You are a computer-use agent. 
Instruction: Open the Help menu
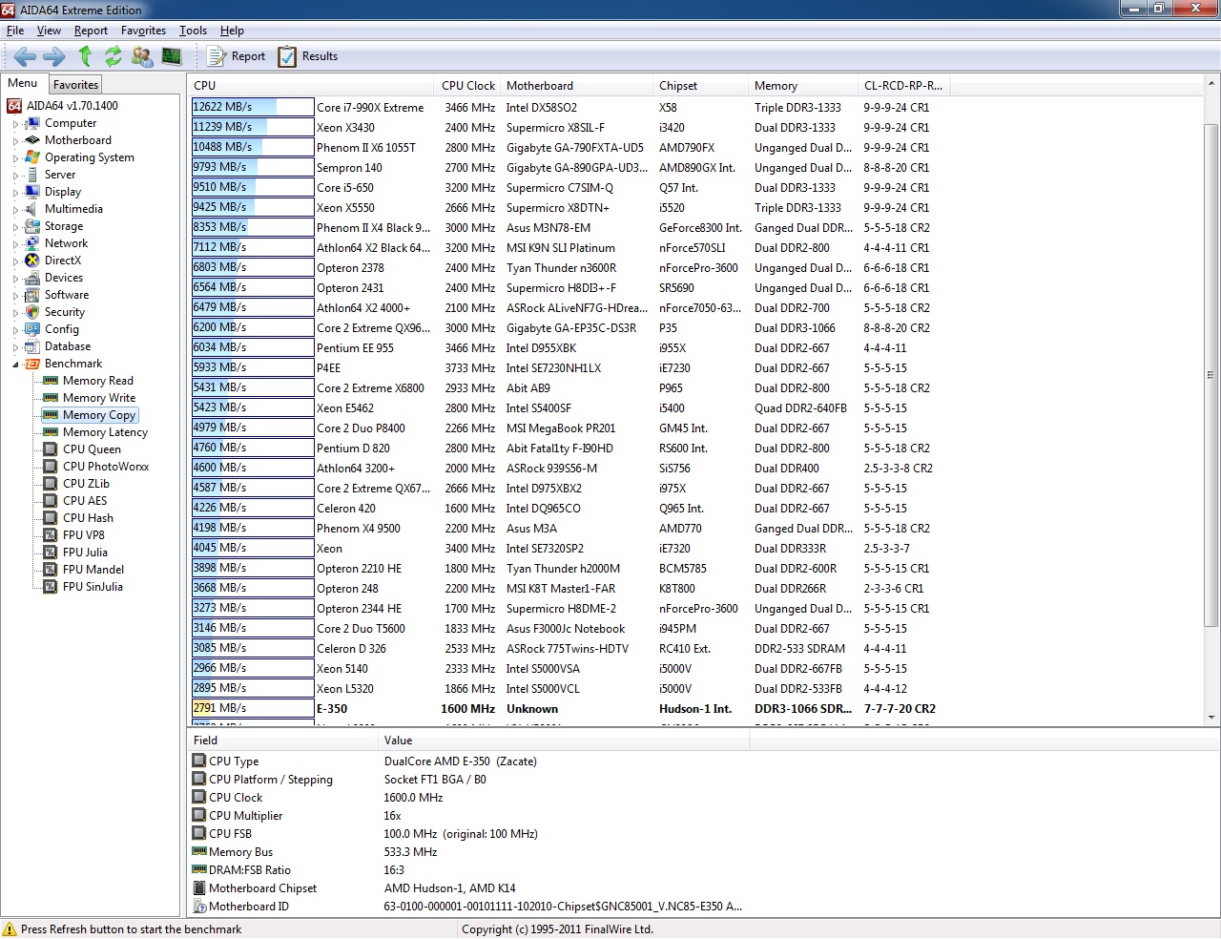pyautogui.click(x=232, y=31)
